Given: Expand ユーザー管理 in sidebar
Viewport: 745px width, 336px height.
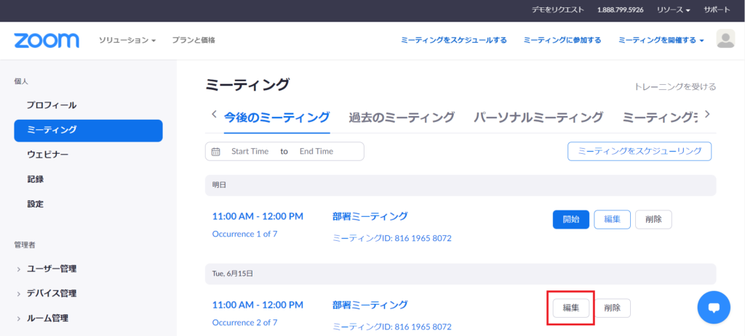Looking at the screenshot, I should coord(51,269).
